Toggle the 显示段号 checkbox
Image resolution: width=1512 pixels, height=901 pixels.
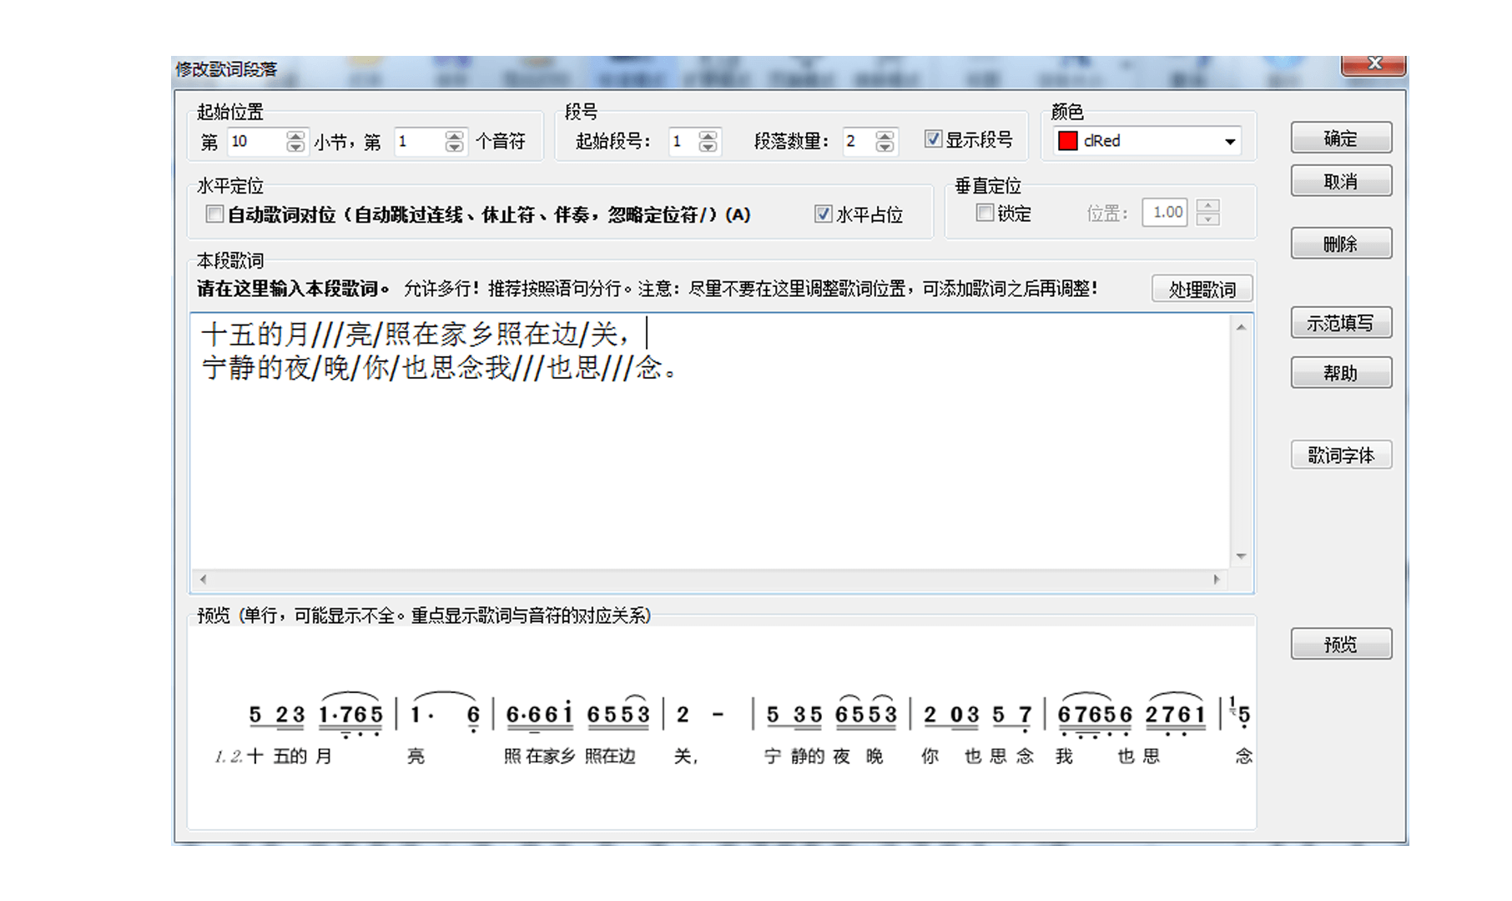pyautogui.click(x=934, y=139)
